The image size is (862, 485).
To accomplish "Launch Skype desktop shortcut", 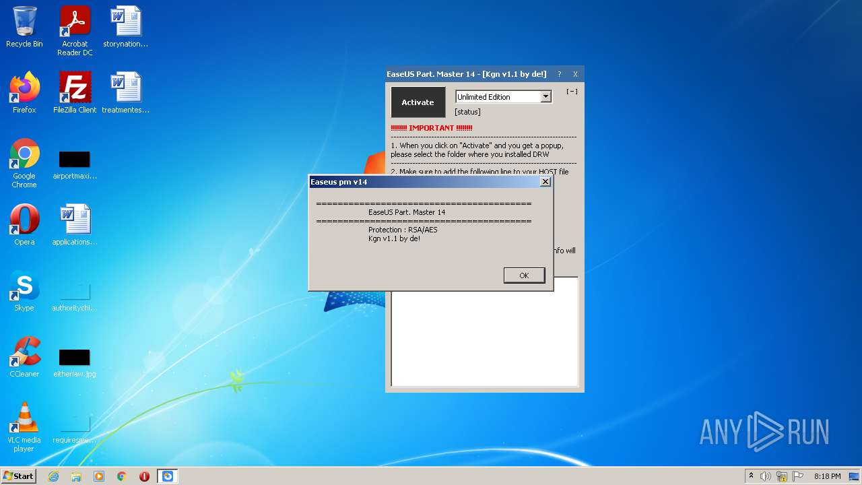I will pyautogui.click(x=24, y=291).
